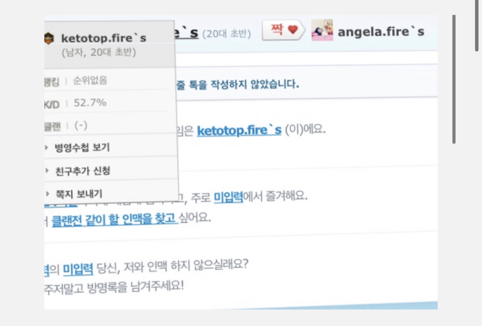This screenshot has width=482, height=326.
Task: Click the rank badge icon beside ketotop.fire`s
Action: coord(49,38)
